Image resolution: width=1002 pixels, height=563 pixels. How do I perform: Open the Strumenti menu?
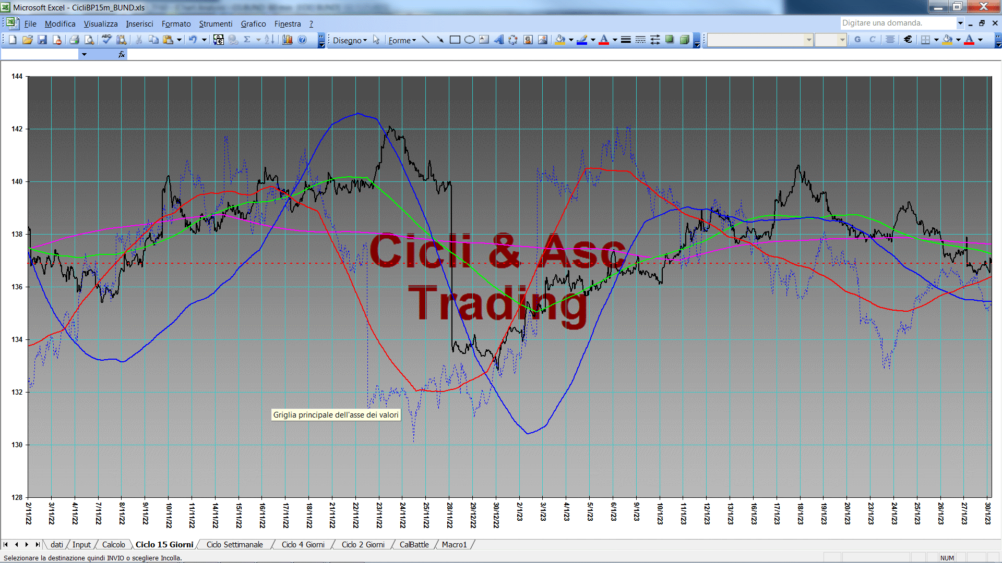[x=216, y=24]
